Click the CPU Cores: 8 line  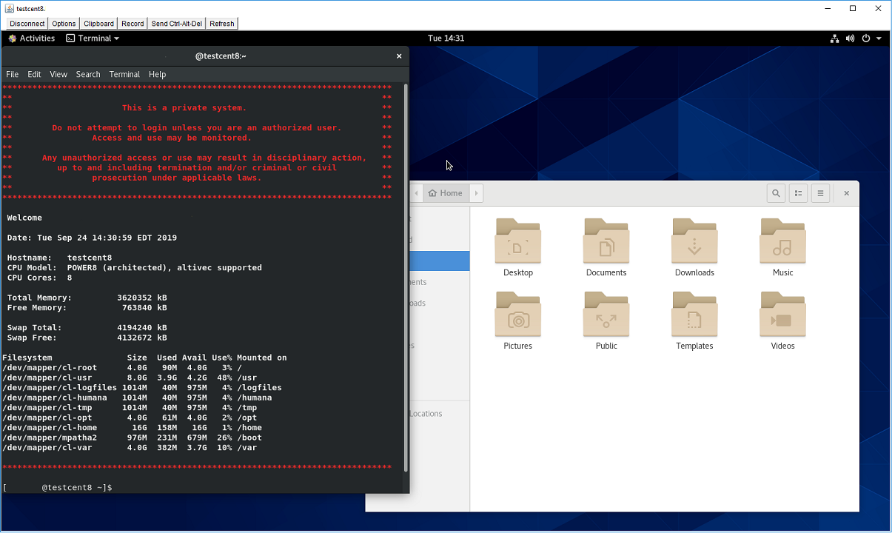[40, 278]
